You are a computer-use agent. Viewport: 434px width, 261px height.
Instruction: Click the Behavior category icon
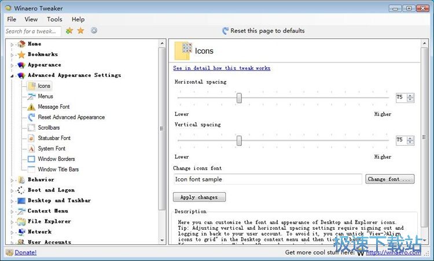pos(21,180)
